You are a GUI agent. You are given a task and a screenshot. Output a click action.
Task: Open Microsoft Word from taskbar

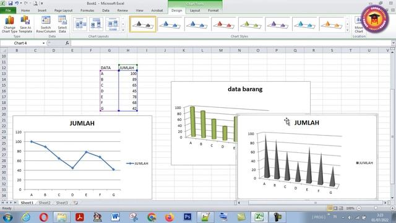pyautogui.click(x=116, y=217)
